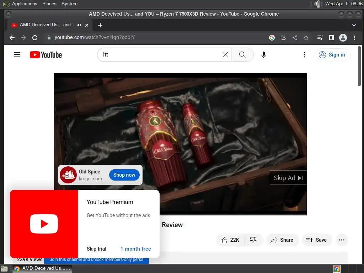This screenshot has width=364, height=273.
Task: Start voice search with the microphone icon
Action: click(x=263, y=55)
